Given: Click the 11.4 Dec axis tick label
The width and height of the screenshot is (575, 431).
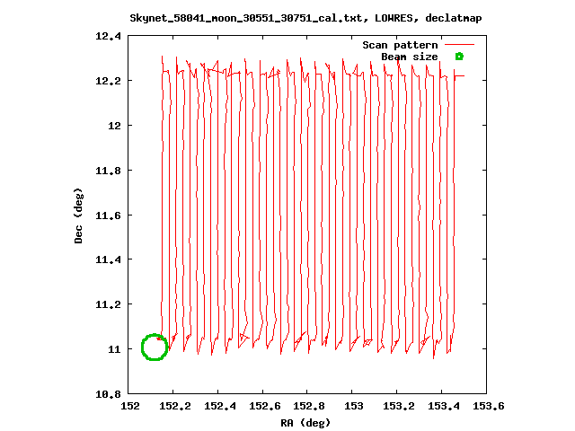Looking at the screenshot, I should [x=108, y=259].
